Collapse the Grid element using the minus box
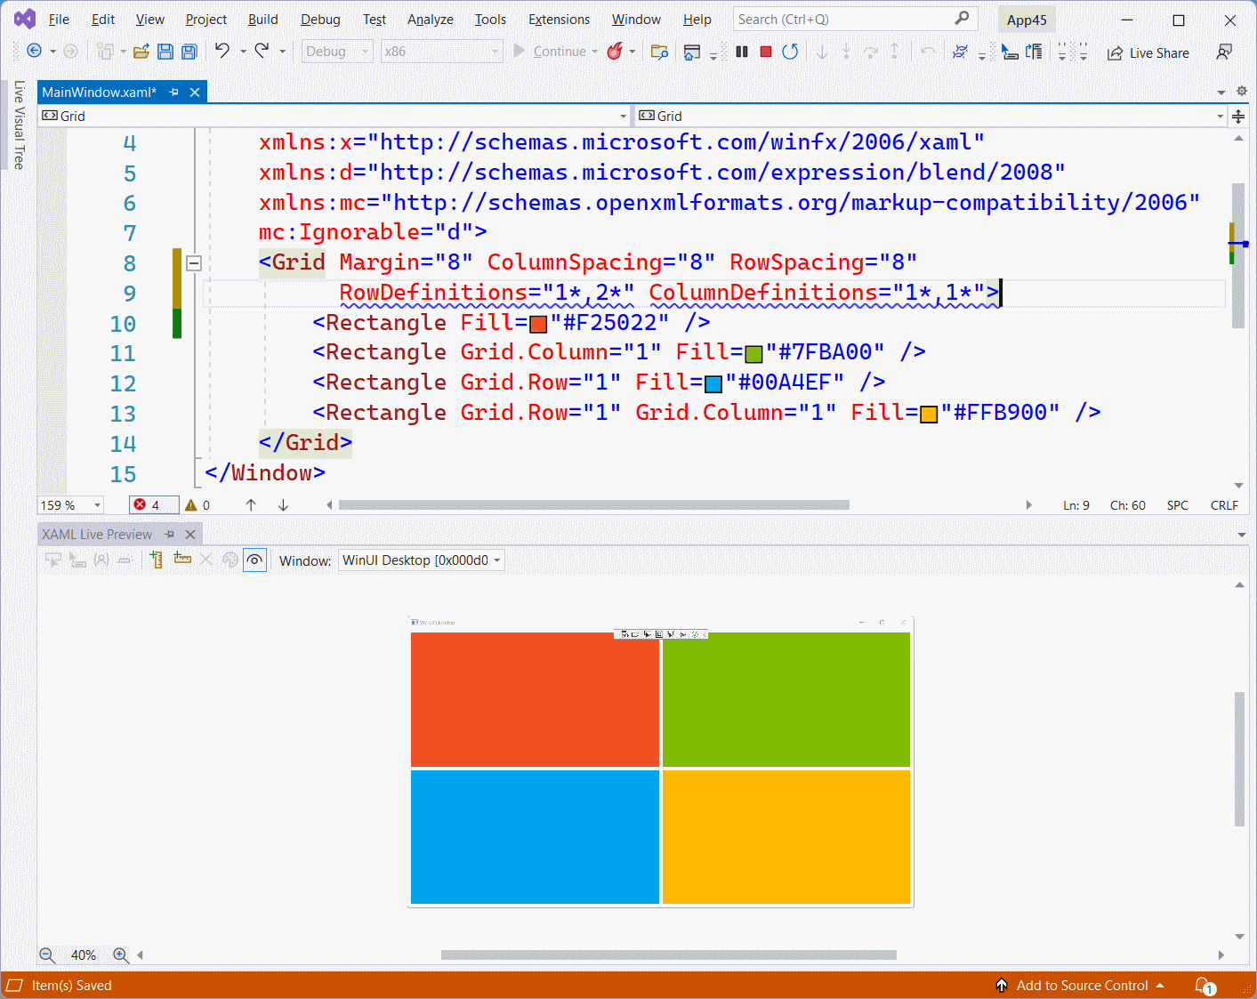Image resolution: width=1257 pixels, height=999 pixels. [x=193, y=262]
